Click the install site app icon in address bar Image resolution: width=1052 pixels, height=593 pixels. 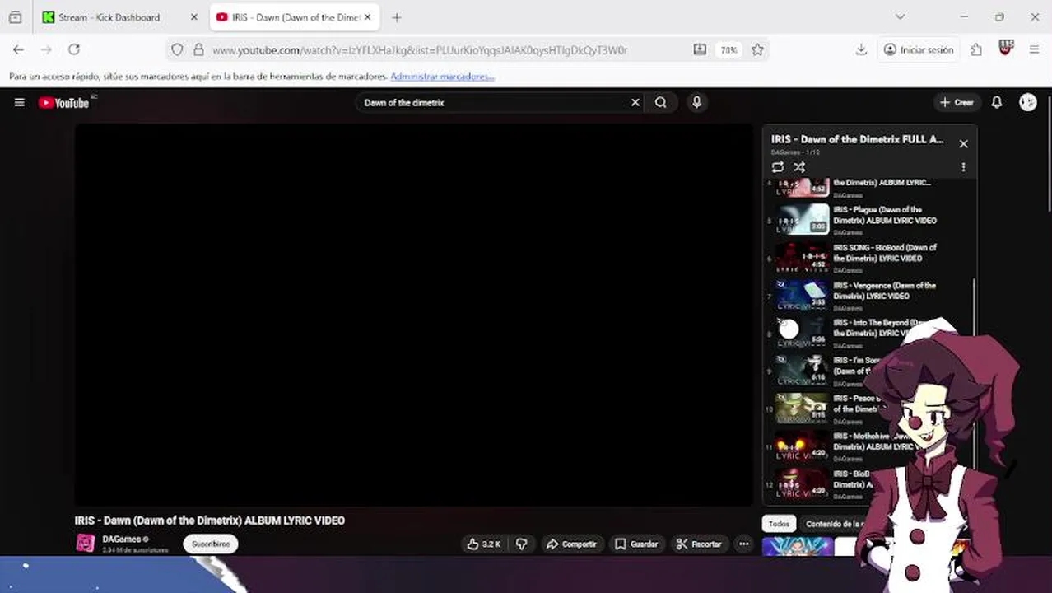(x=700, y=50)
